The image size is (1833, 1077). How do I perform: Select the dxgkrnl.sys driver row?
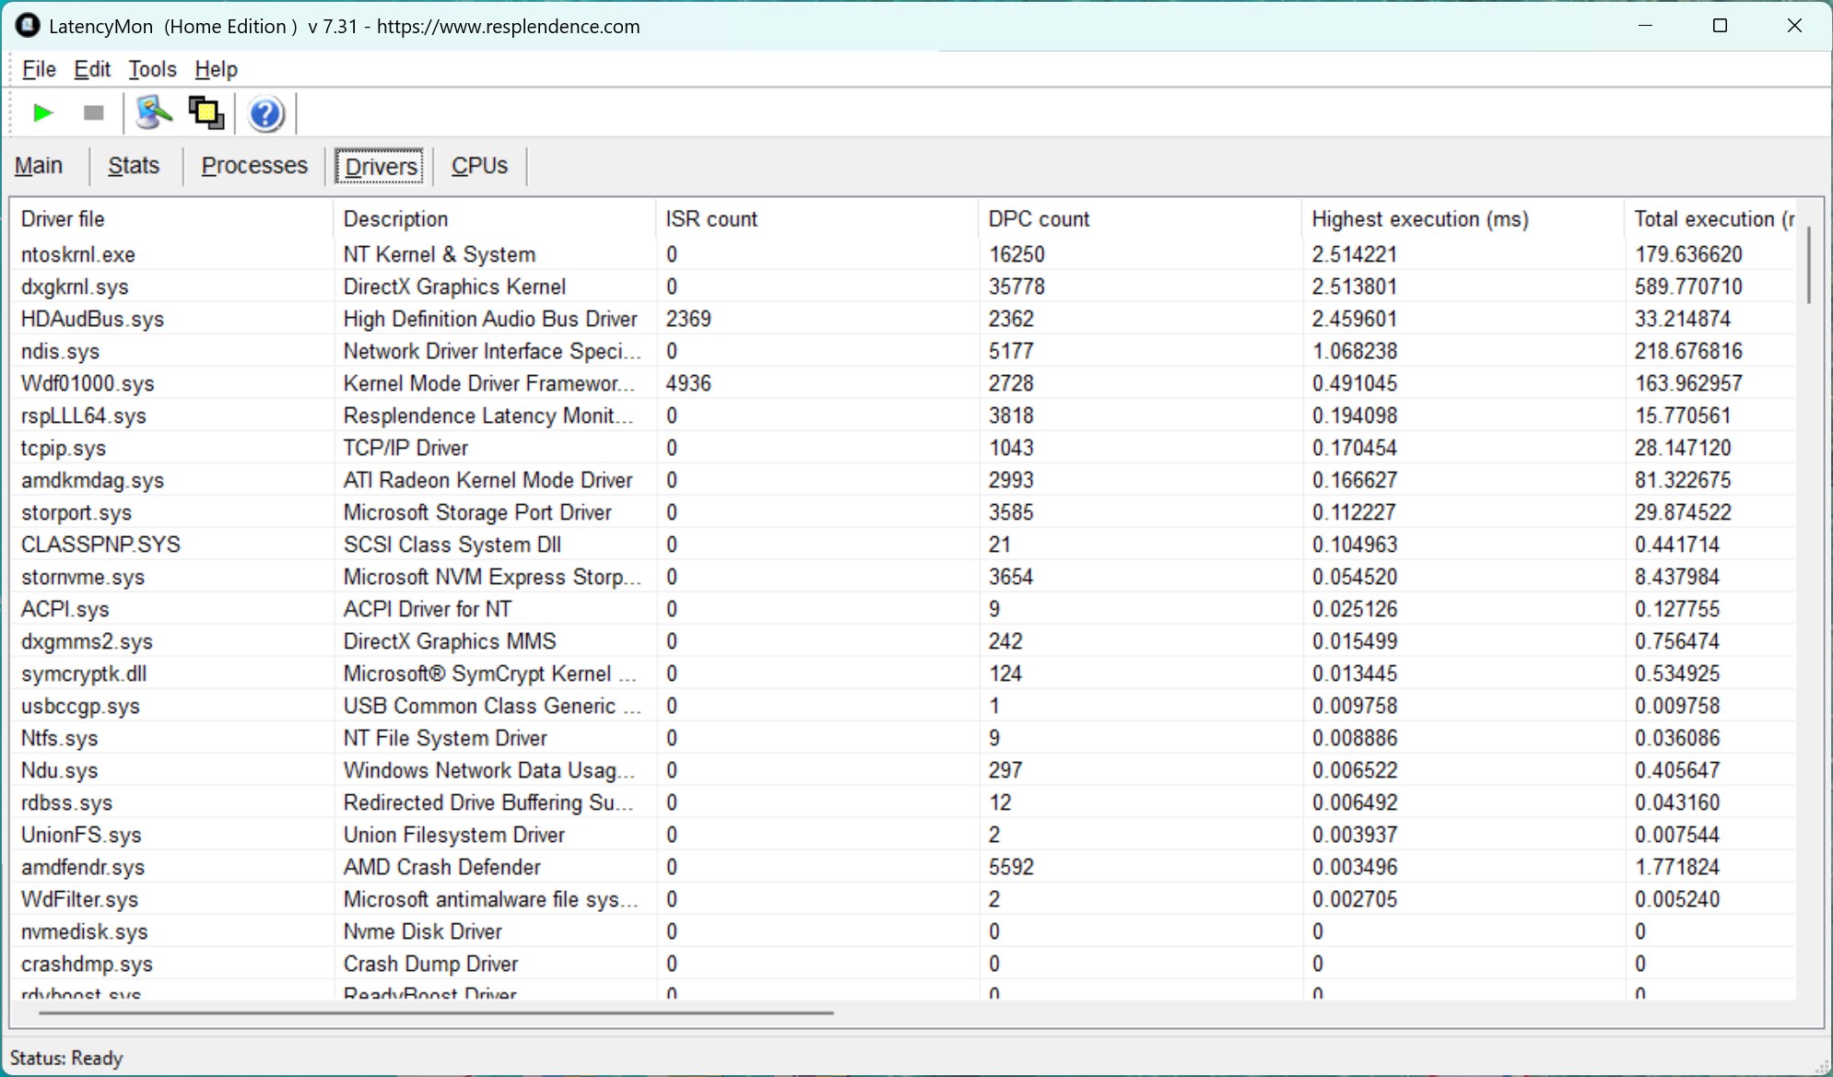click(x=76, y=287)
